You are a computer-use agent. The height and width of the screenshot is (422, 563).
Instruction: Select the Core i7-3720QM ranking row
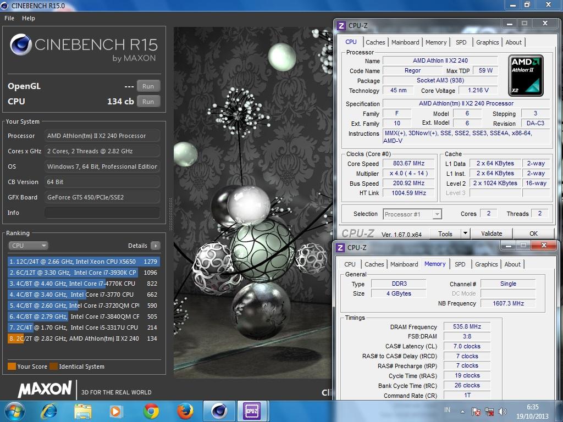coord(84,306)
